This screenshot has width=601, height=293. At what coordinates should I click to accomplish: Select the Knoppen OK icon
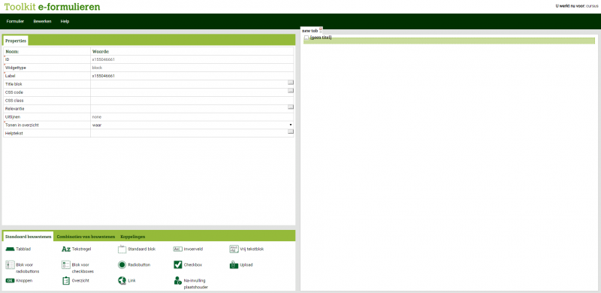tap(10, 281)
